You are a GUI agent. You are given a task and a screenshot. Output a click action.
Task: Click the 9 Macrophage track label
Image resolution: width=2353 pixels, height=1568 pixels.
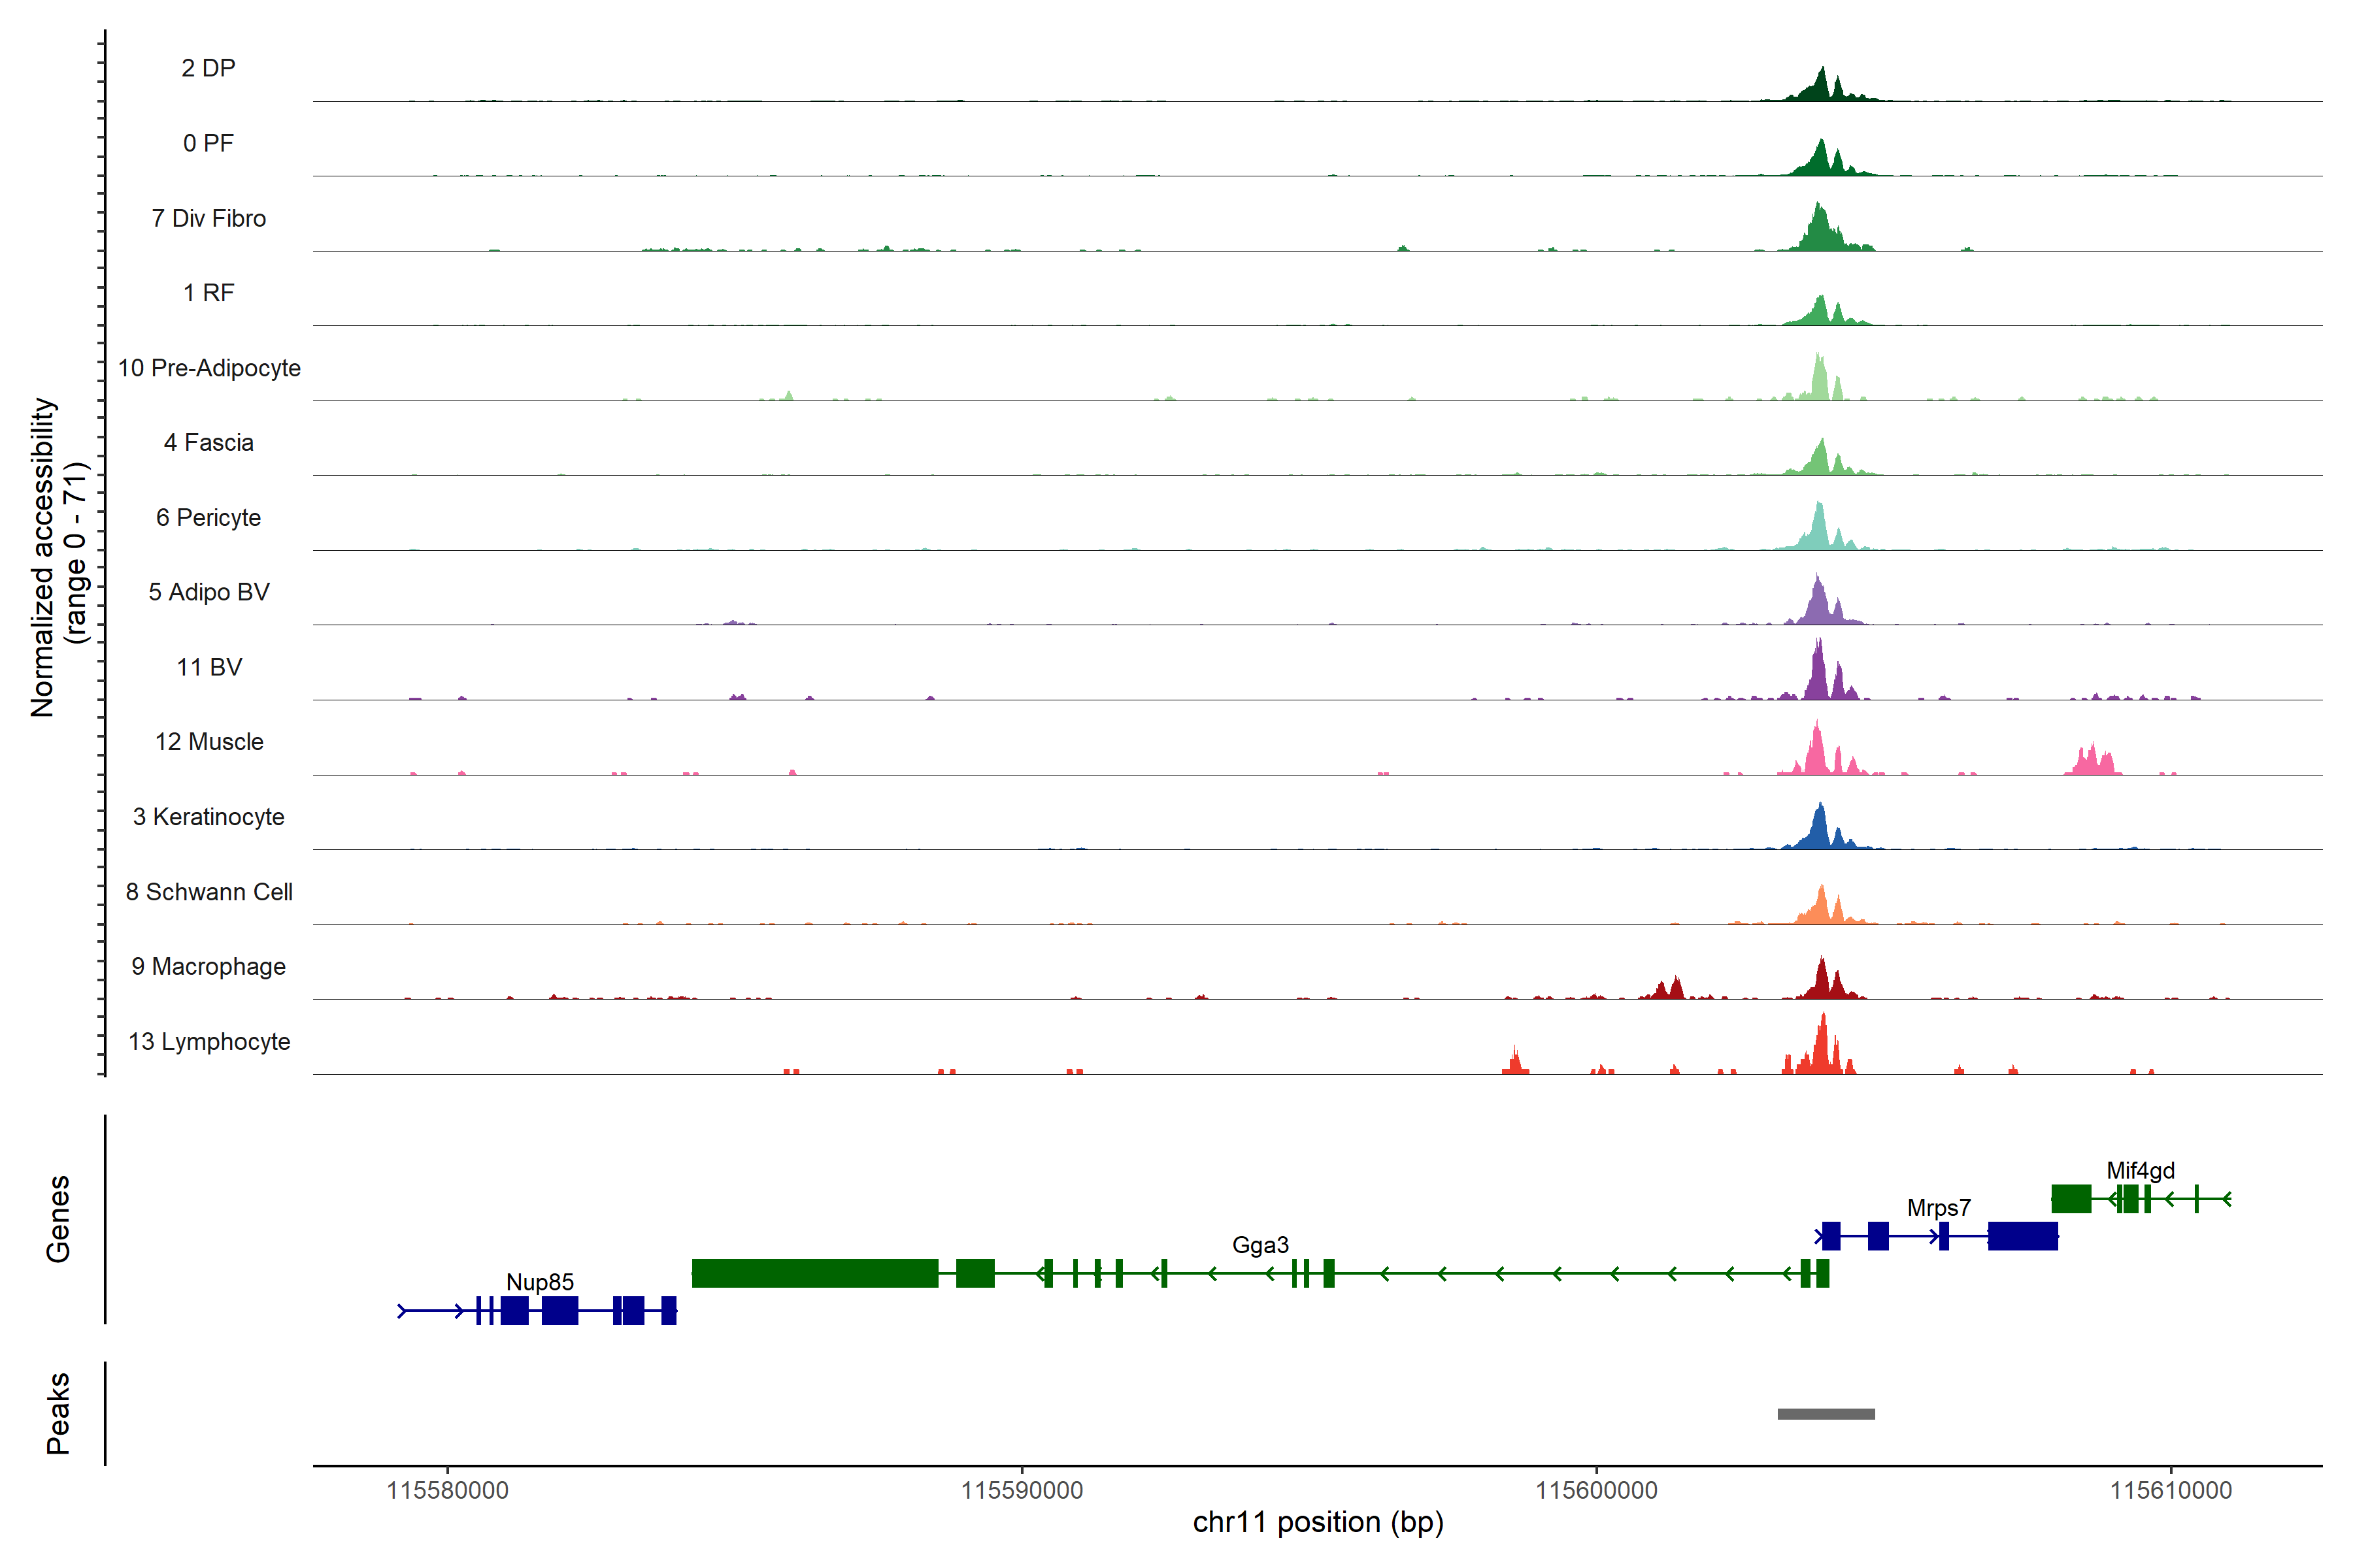pyautogui.click(x=208, y=966)
